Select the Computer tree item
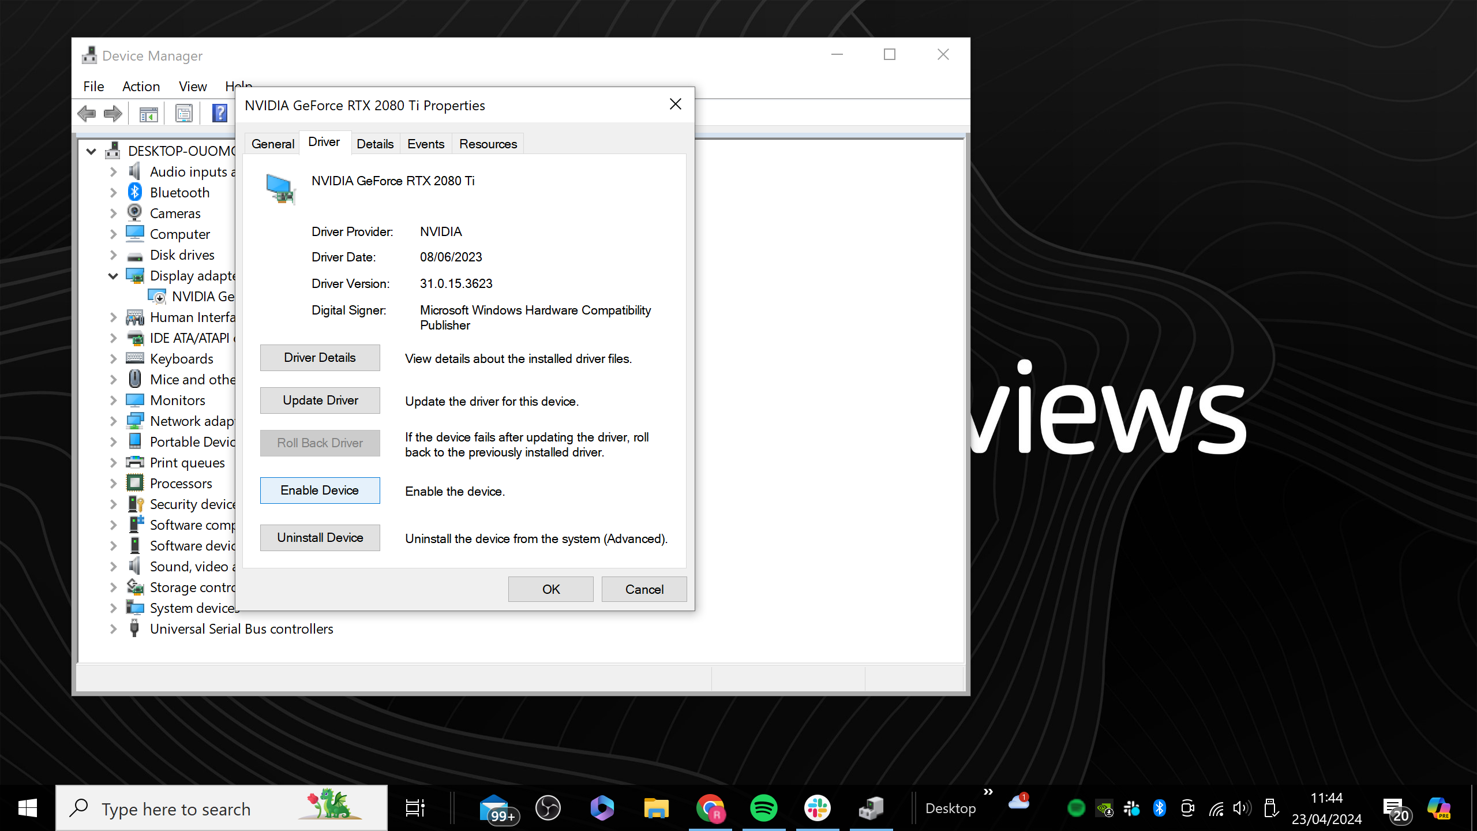The height and width of the screenshot is (831, 1477). 179,234
